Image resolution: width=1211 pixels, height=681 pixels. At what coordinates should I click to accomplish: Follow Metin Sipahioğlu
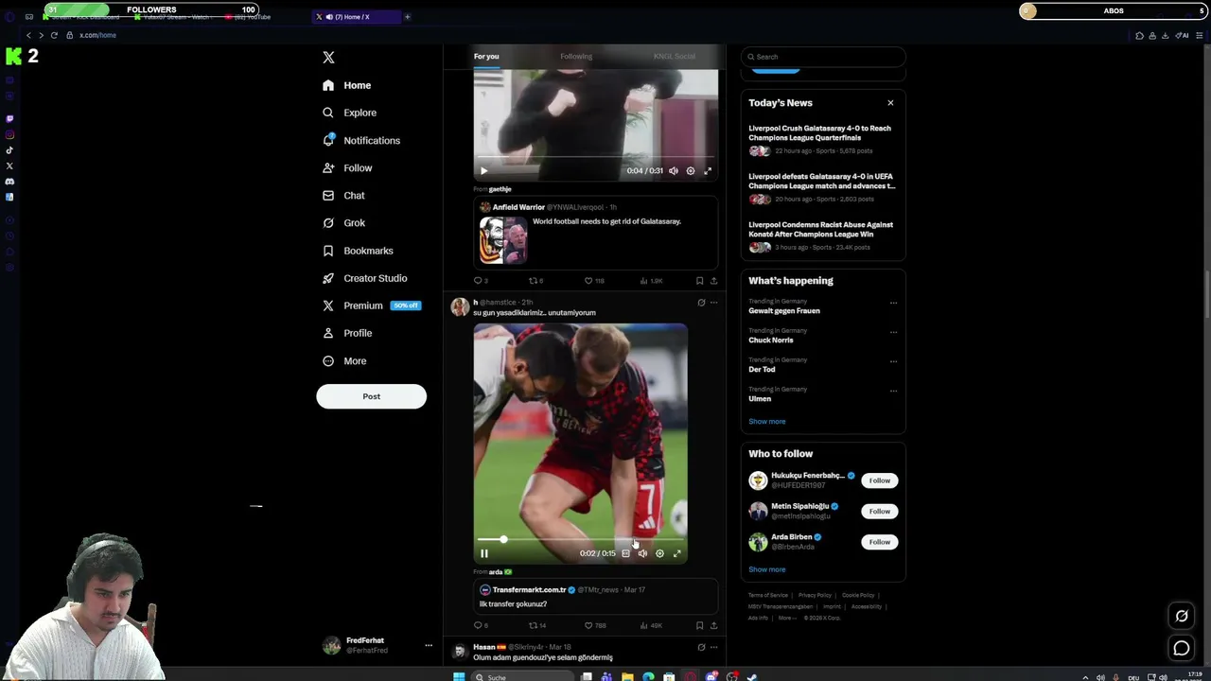880,512
